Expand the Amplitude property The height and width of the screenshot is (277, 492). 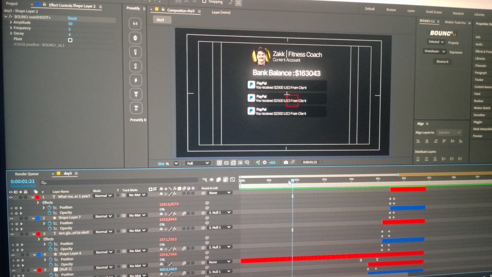pos(11,23)
